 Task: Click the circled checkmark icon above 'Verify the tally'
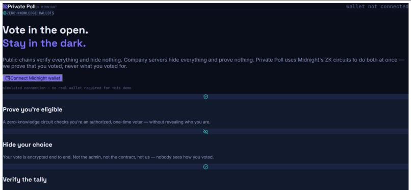pyautogui.click(x=206, y=167)
